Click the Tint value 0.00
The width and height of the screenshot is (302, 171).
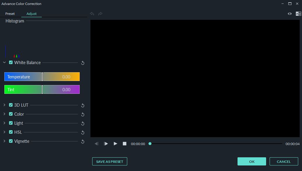(x=66, y=90)
